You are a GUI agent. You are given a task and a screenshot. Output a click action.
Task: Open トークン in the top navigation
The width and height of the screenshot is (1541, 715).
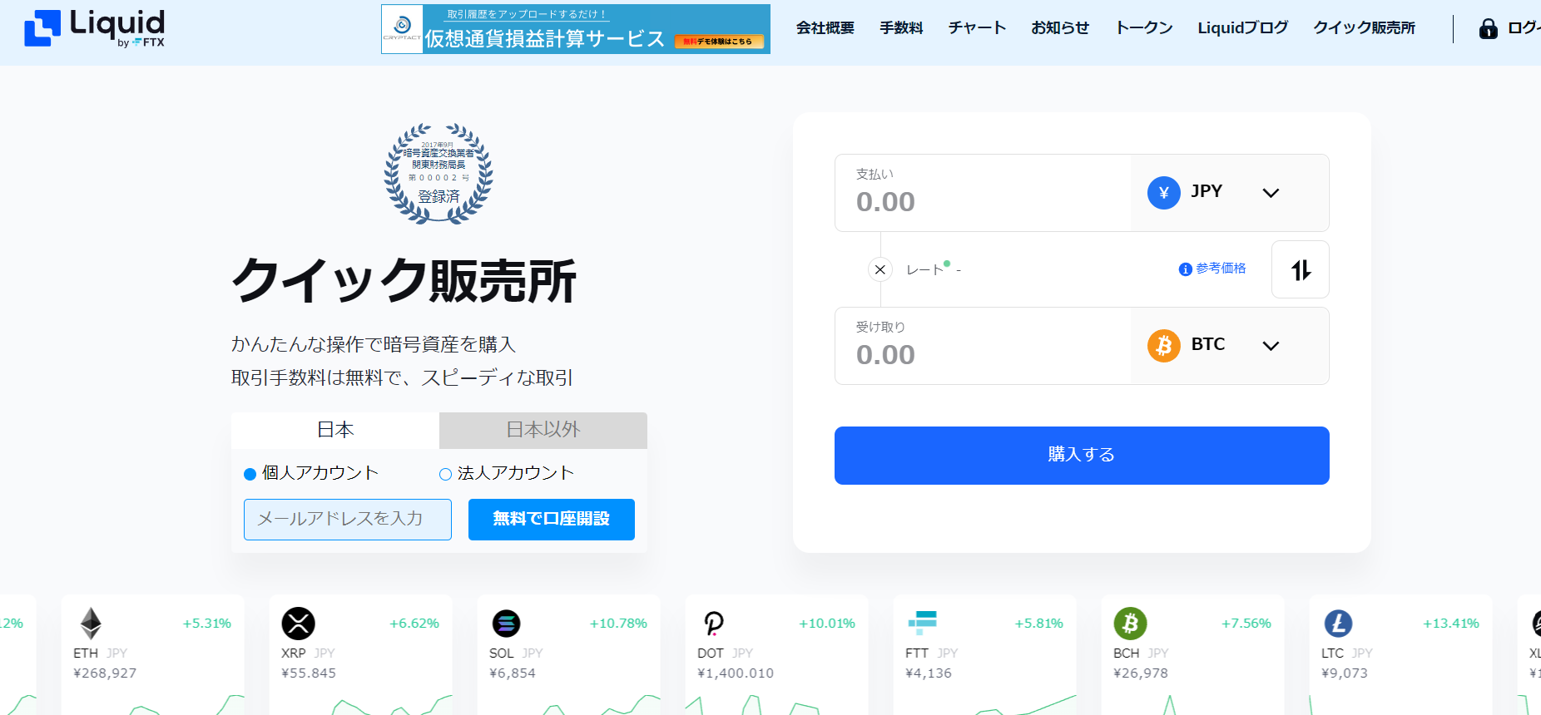coord(1144,28)
